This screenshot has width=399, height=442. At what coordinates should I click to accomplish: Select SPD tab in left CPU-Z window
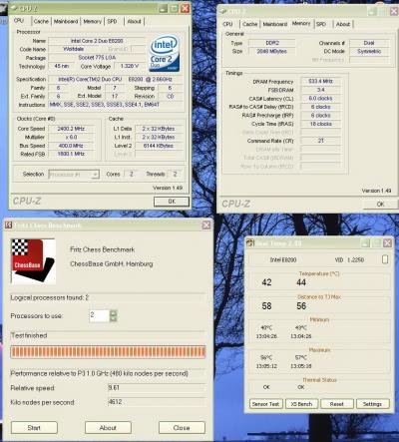tap(112, 21)
